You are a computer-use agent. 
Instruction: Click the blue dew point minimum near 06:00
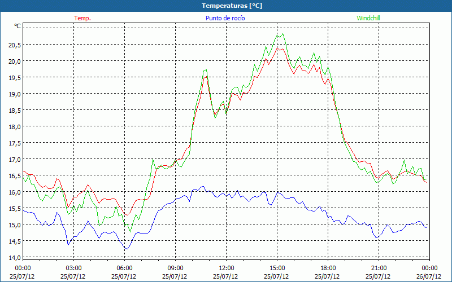[x=127, y=249]
